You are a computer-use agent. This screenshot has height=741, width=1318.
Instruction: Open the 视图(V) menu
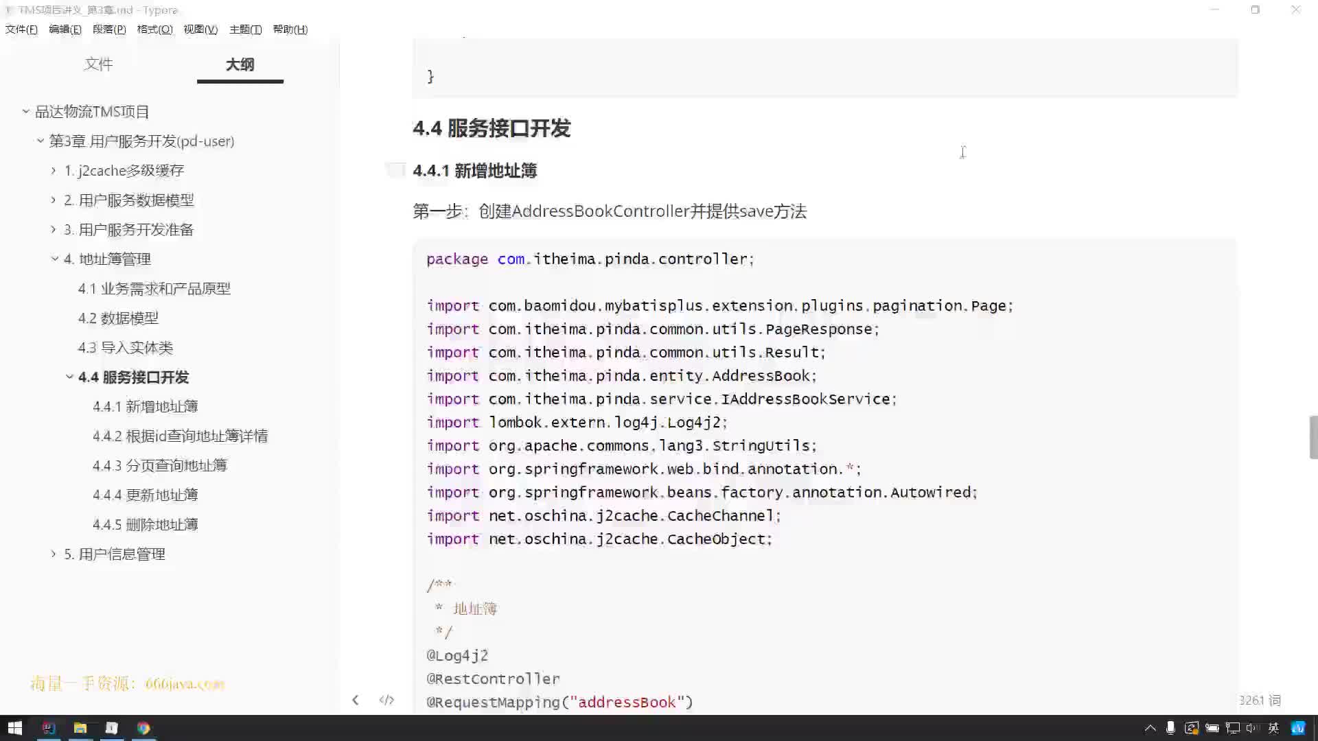[200, 30]
